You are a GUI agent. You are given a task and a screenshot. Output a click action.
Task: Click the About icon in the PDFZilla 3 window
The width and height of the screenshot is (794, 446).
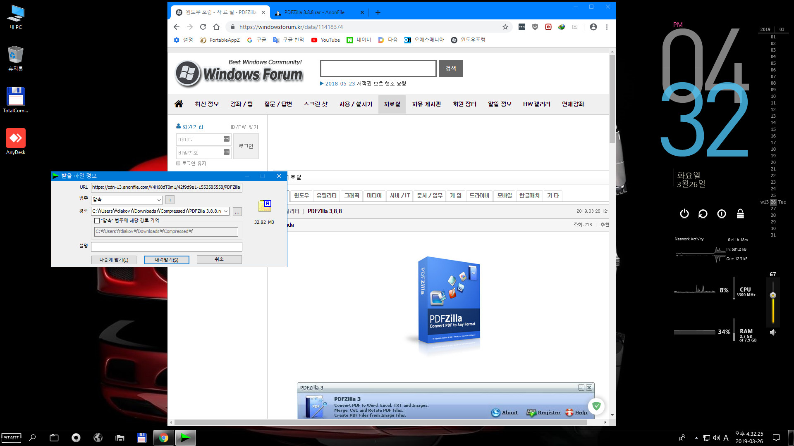click(495, 413)
